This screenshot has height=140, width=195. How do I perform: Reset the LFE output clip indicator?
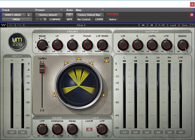(x=180, y=61)
